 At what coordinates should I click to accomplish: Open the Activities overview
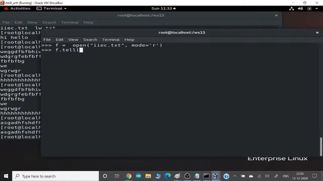(17, 9)
